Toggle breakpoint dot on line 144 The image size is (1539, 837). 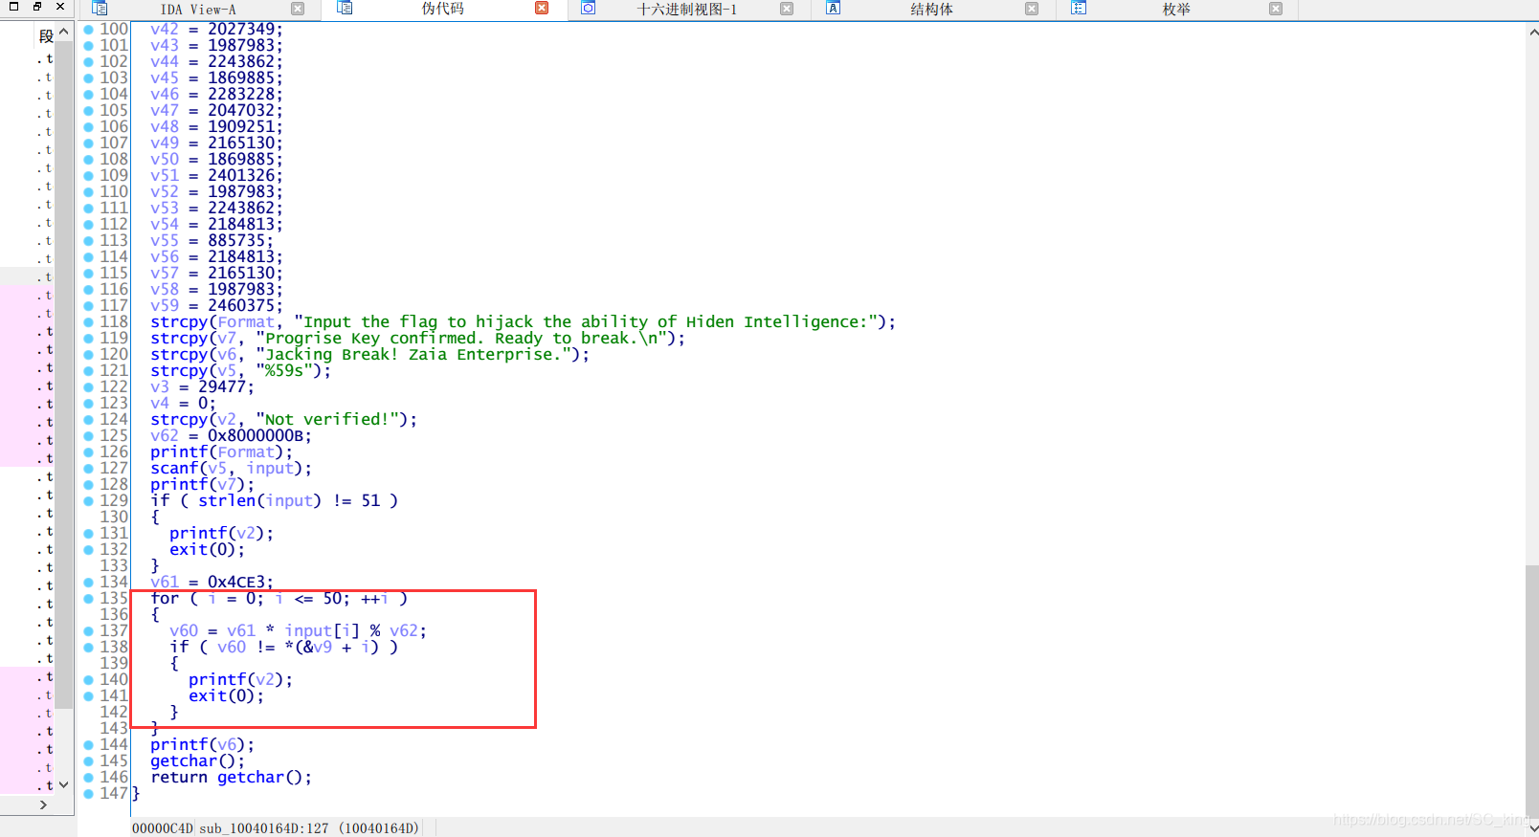[x=88, y=745]
